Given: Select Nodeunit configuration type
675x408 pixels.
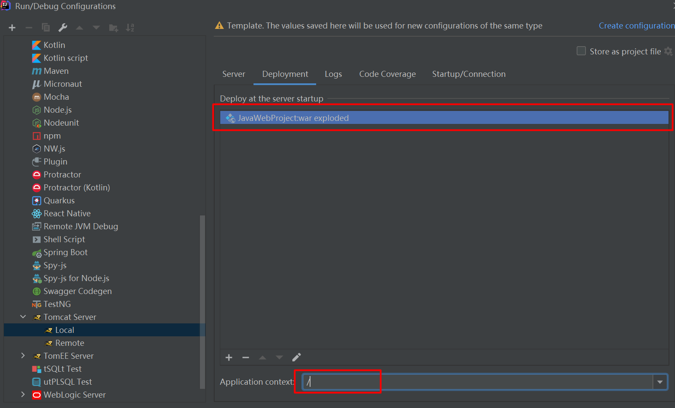Looking at the screenshot, I should [61, 123].
